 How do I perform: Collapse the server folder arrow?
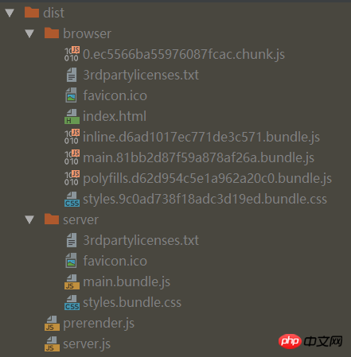29,219
